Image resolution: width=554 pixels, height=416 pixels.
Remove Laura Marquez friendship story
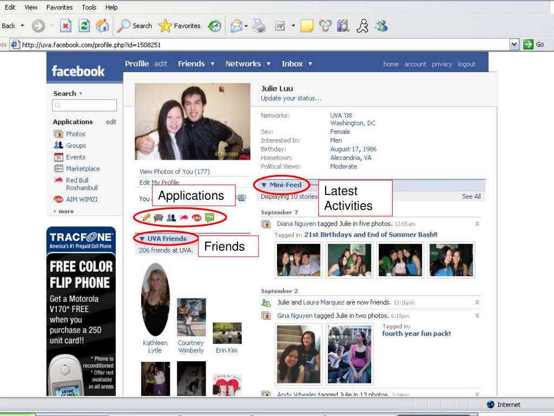477,302
